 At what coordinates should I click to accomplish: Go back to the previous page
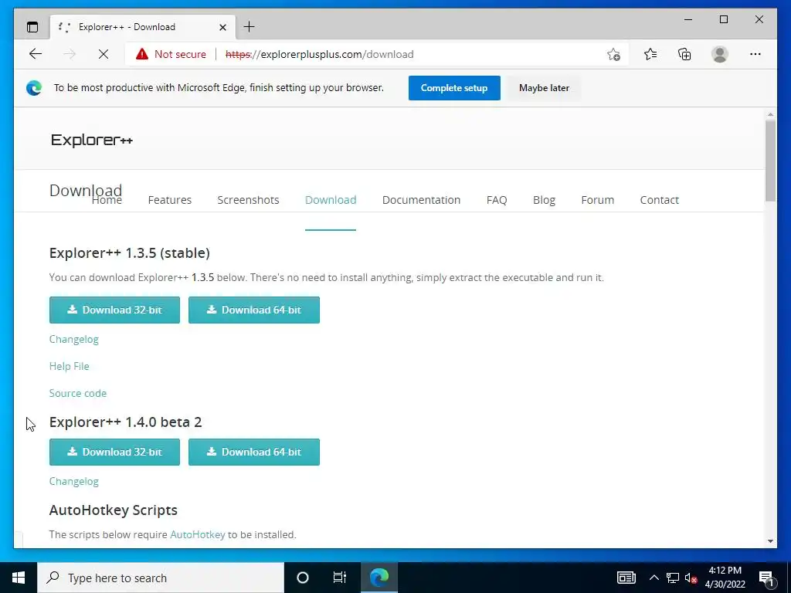pyautogui.click(x=36, y=54)
